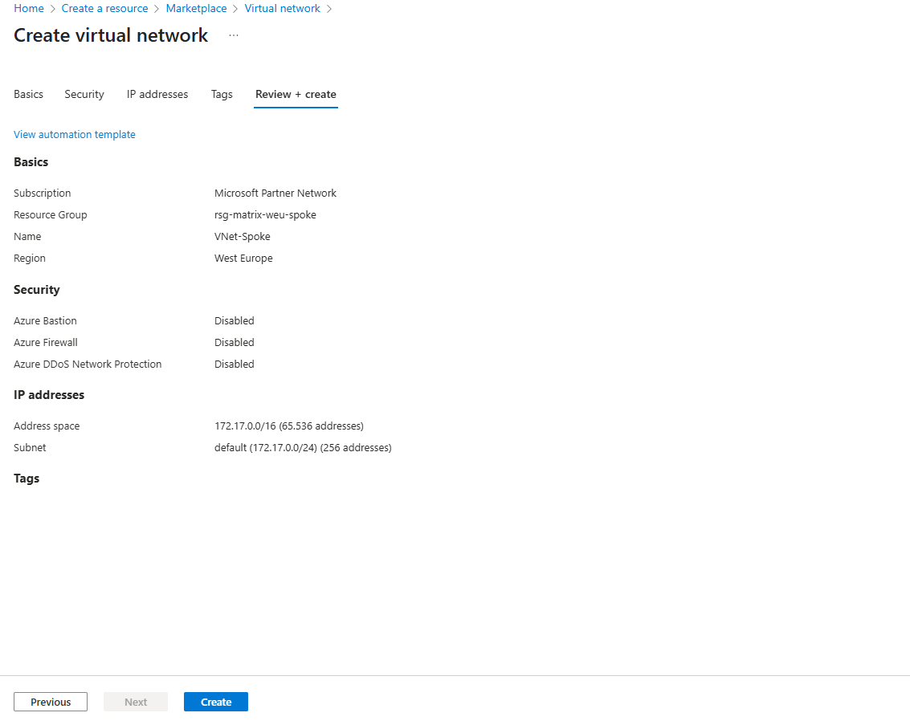Click the Subnet label
The height and width of the screenshot is (725, 910).
click(x=30, y=448)
